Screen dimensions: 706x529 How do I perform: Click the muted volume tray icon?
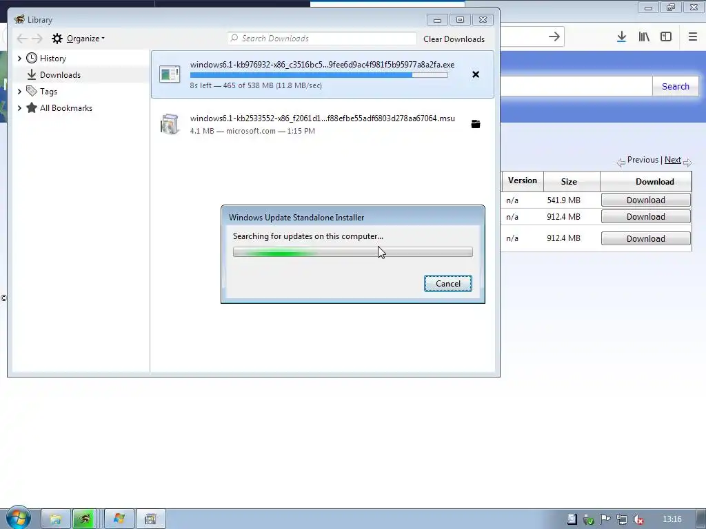pos(638,519)
